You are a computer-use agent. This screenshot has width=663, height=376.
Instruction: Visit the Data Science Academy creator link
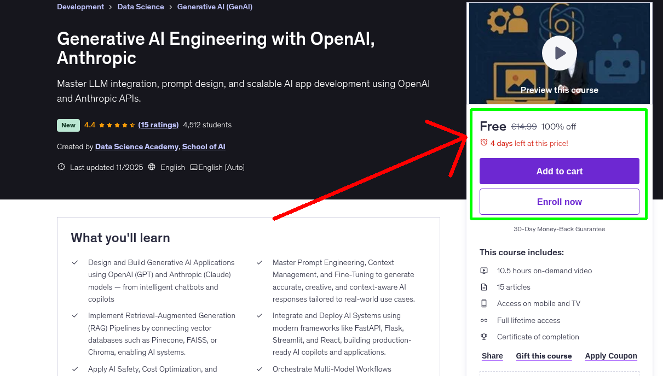tap(136, 146)
